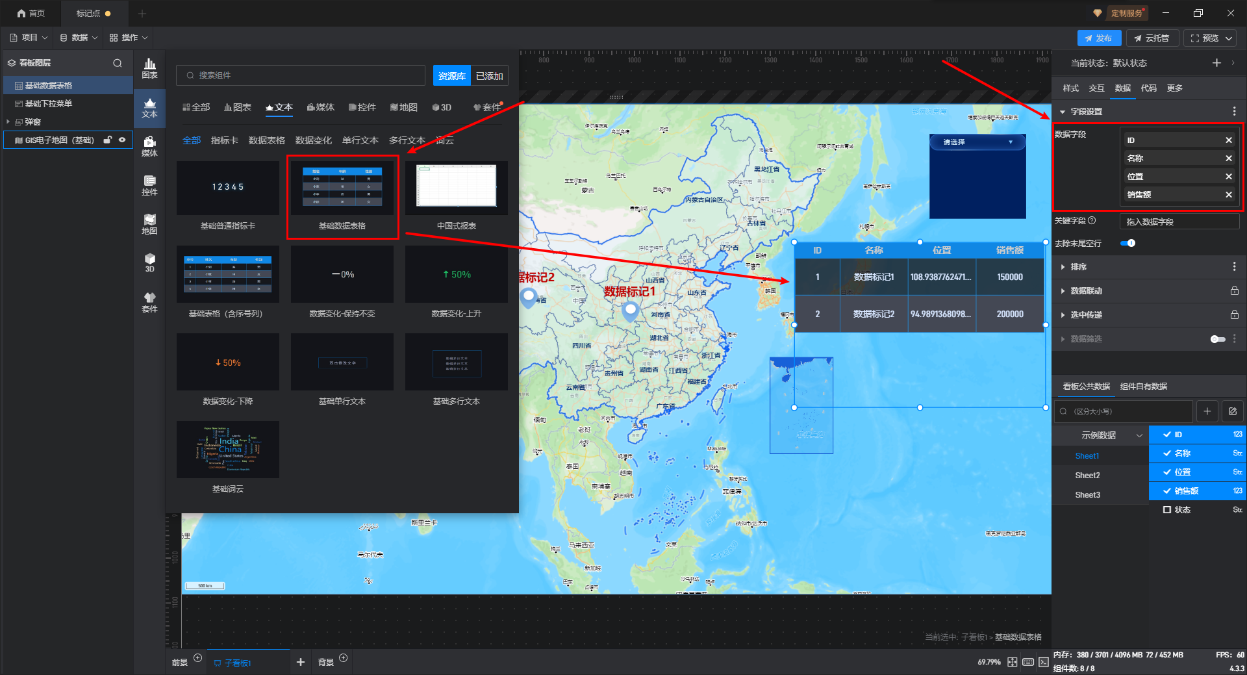Image resolution: width=1247 pixels, height=675 pixels.
Task: Remove the 销售额 data field
Action: (1228, 195)
